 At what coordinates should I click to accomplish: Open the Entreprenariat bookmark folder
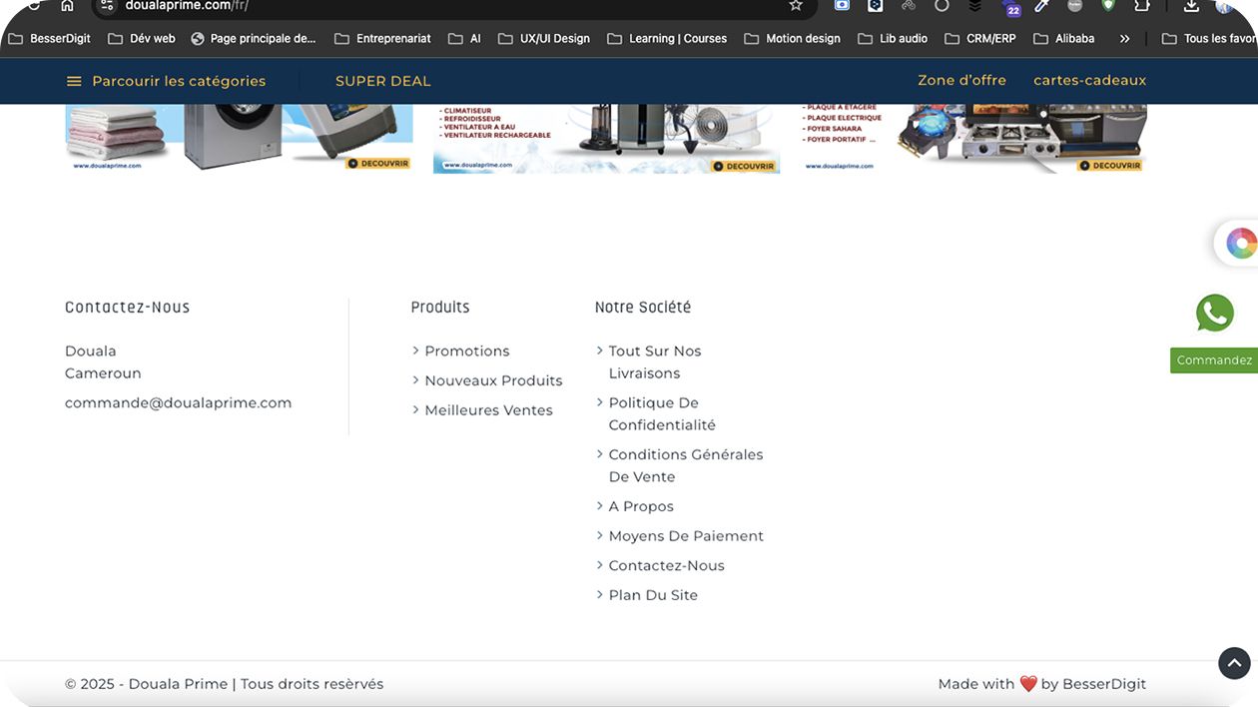click(382, 39)
